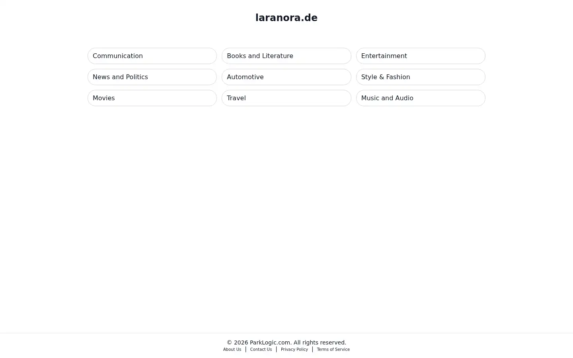Open the Travel category
Screen dimensions: 573x358
pos(286,98)
